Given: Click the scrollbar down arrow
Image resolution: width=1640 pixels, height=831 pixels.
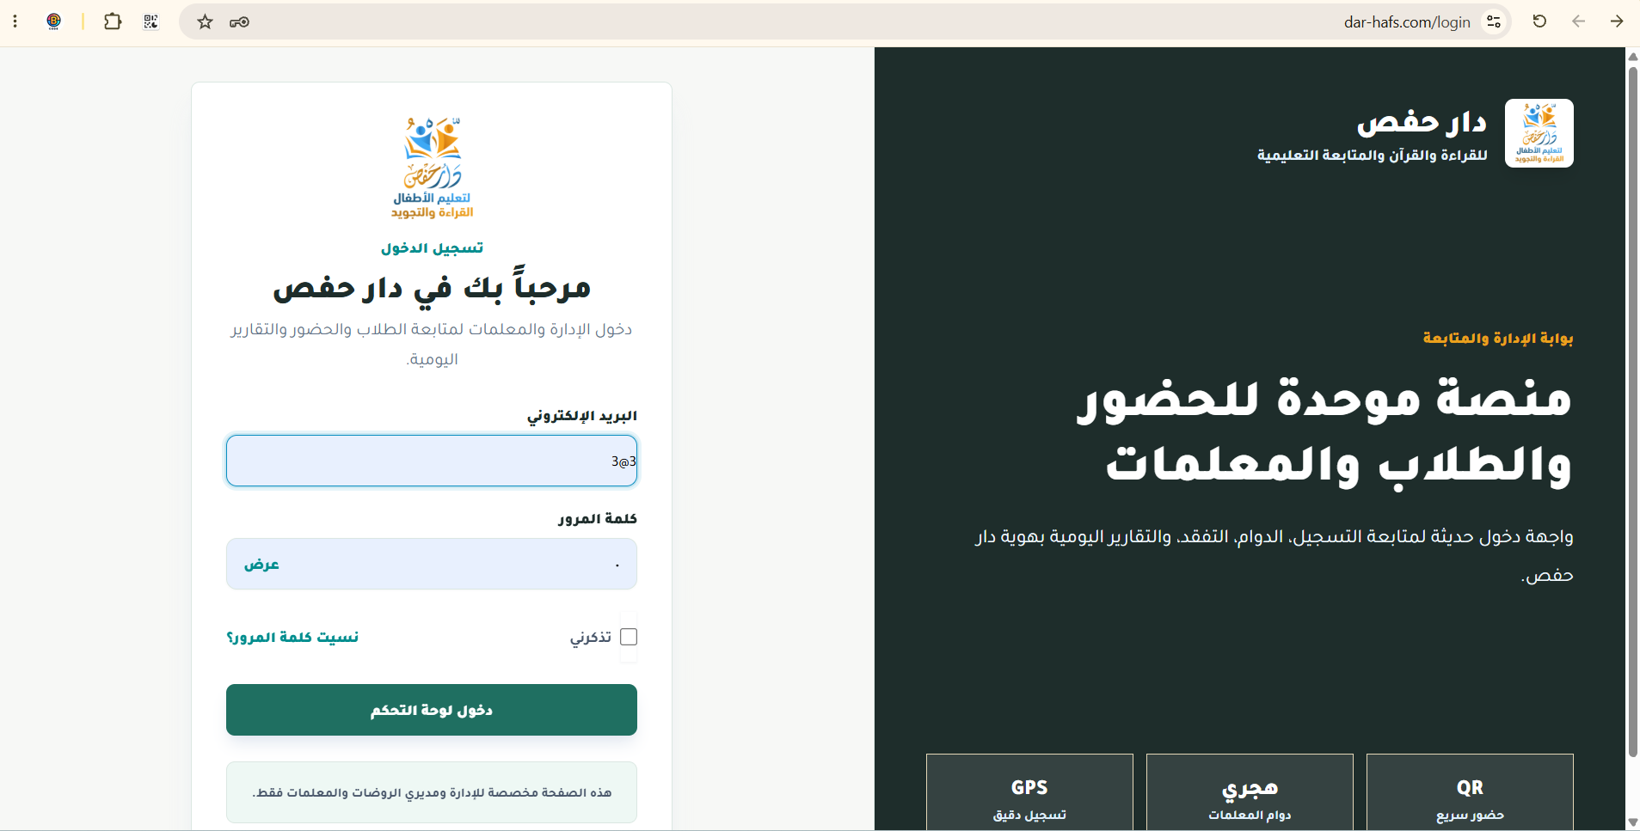Looking at the screenshot, I should click(x=1633, y=822).
